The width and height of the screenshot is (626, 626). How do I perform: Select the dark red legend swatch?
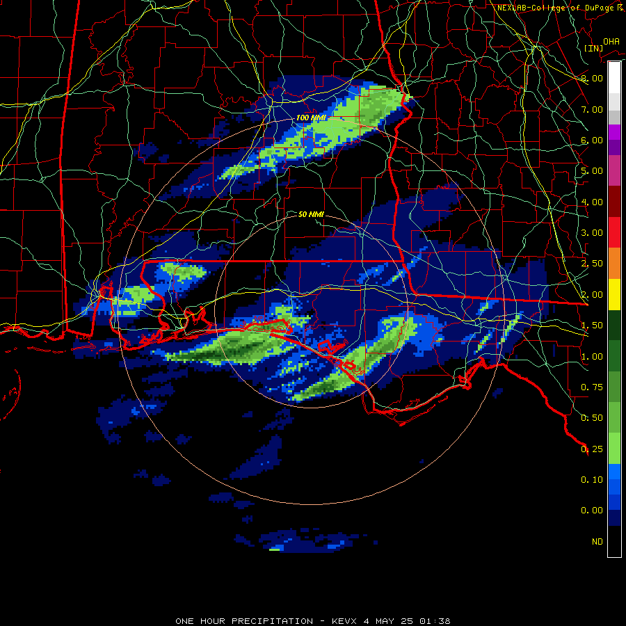coord(614,202)
